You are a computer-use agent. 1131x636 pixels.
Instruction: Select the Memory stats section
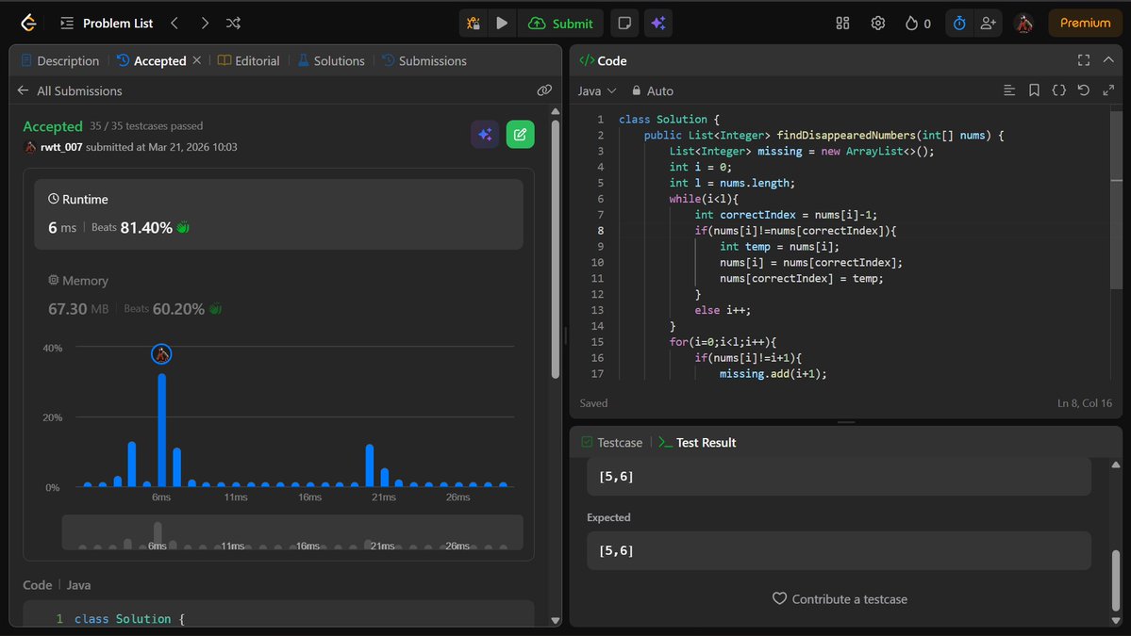click(x=278, y=295)
